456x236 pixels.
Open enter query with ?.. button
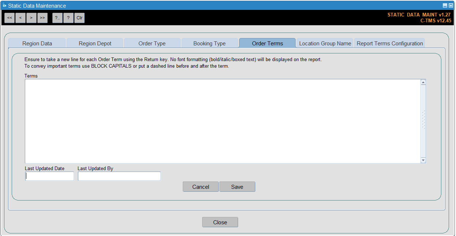pyautogui.click(x=58, y=18)
